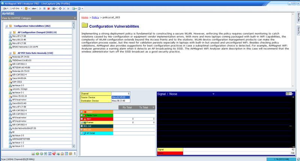Screen dimensions: 300x161
Task: Click the golden gear icon in bottom navigation
Action: coord(71,154)
